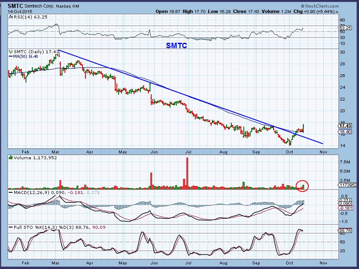Viewport: 359px width, 269px height.
Task: Click the 63.25 RSI axis value tag
Action: click(x=345, y=28)
